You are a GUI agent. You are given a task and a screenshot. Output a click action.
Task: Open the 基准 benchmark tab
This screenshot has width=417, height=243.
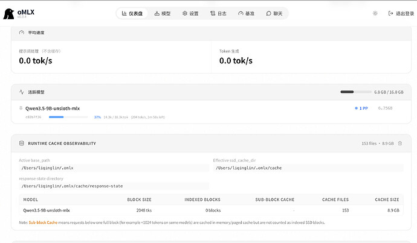pyautogui.click(x=246, y=13)
